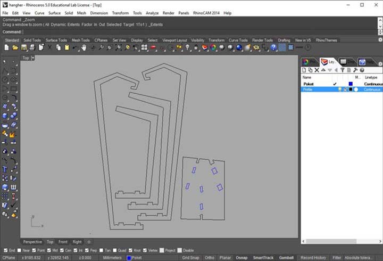
Task: Select the Poket layer row
Action: pyautogui.click(x=342, y=84)
